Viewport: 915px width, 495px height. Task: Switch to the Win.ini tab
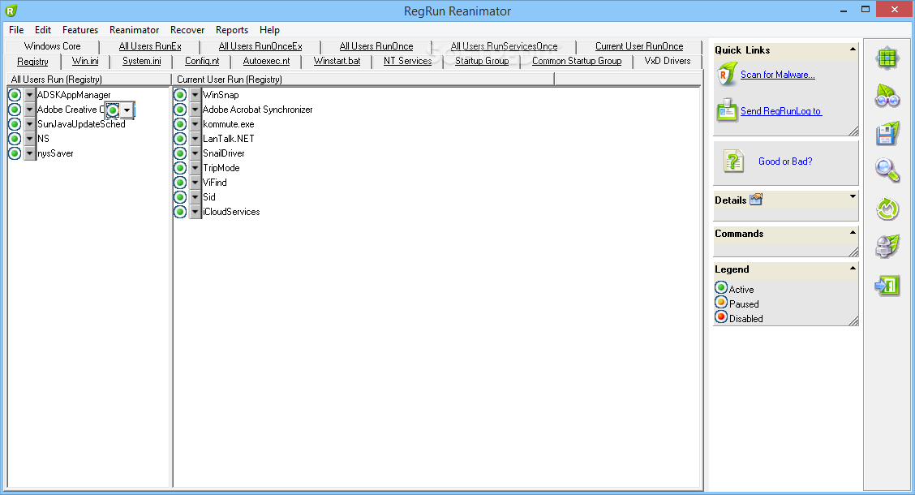coord(85,61)
